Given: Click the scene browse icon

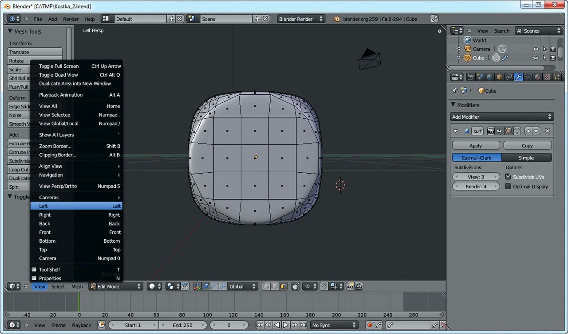Looking at the screenshot, I should click(x=192, y=19).
